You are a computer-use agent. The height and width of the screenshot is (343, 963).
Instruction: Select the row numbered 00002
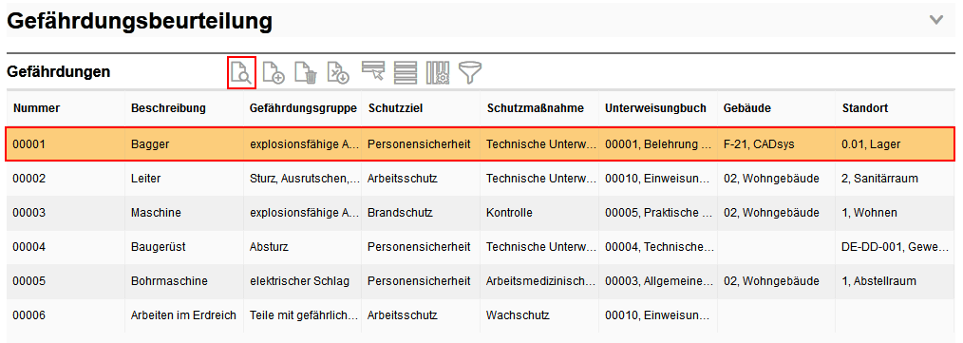[x=481, y=179]
